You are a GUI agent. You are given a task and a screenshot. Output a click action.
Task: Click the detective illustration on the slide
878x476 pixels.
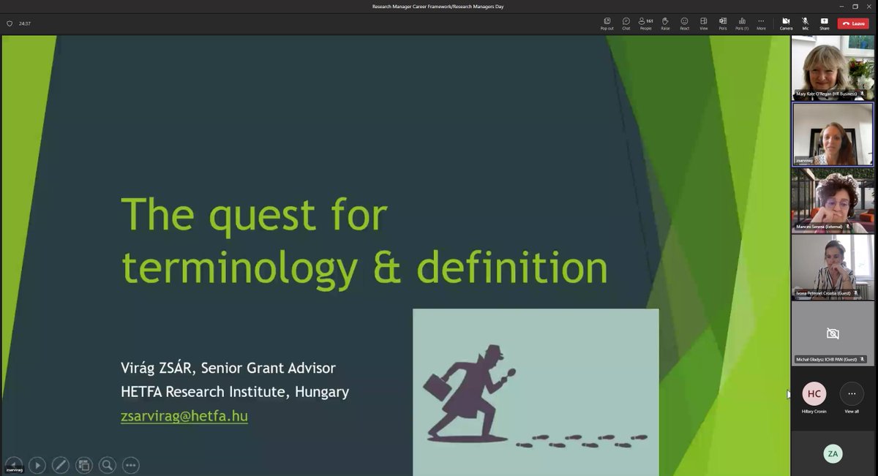tap(536, 392)
